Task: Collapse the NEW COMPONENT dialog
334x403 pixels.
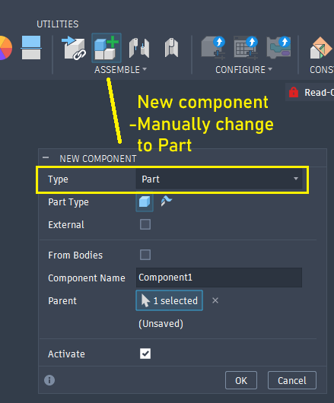Action: tap(46, 157)
